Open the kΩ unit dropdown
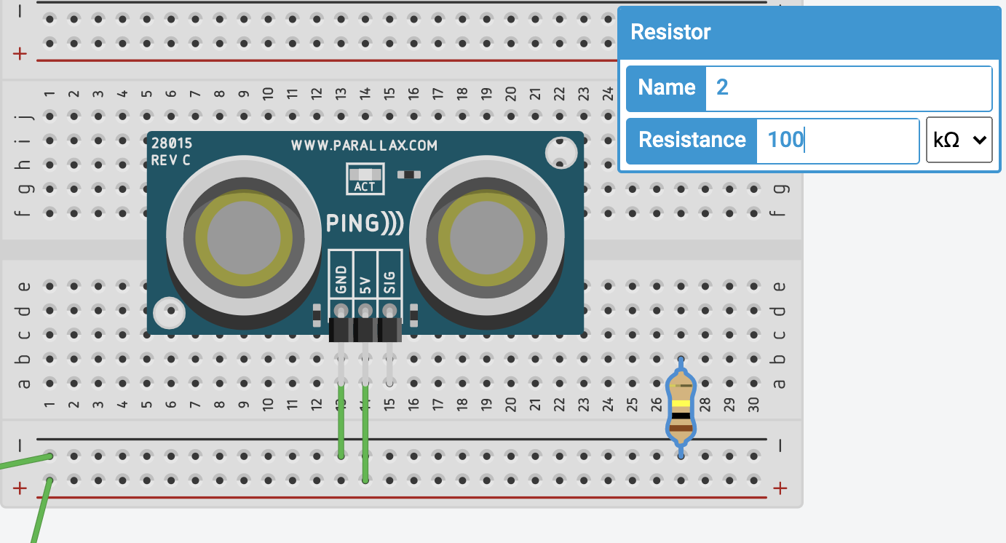 [959, 140]
